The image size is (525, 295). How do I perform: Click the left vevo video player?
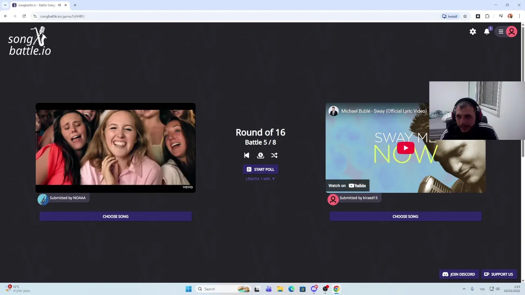click(x=116, y=148)
